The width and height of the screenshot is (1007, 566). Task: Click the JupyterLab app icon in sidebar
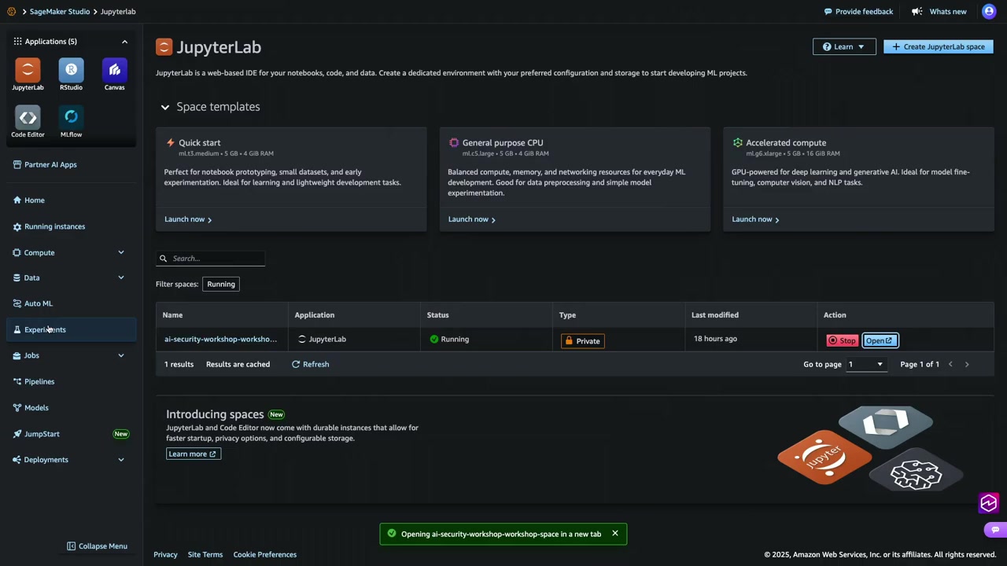28,72
